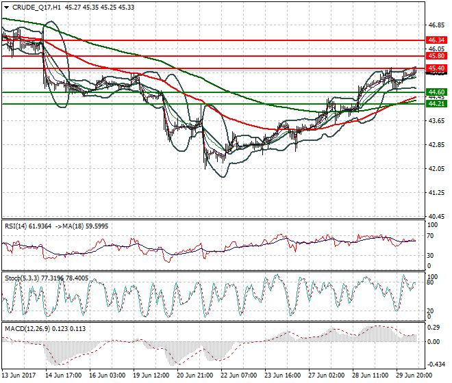Click the triangle beside CRUDE_Q17,H1 title
This screenshot has width=452, height=383.
point(6,8)
